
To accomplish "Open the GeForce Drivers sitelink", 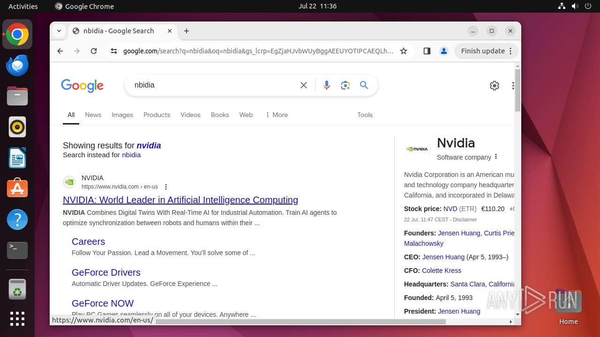I will [106, 272].
